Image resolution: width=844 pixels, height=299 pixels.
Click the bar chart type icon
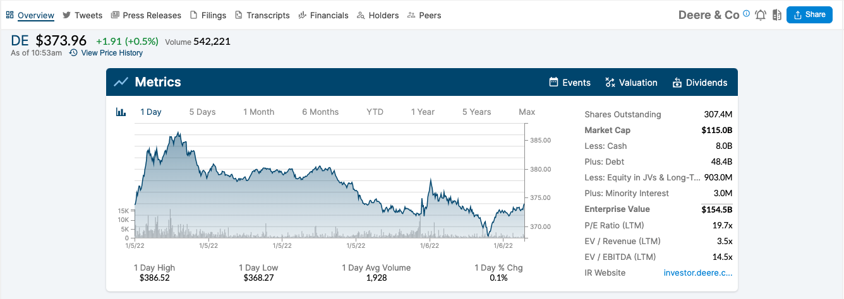pyautogui.click(x=121, y=112)
